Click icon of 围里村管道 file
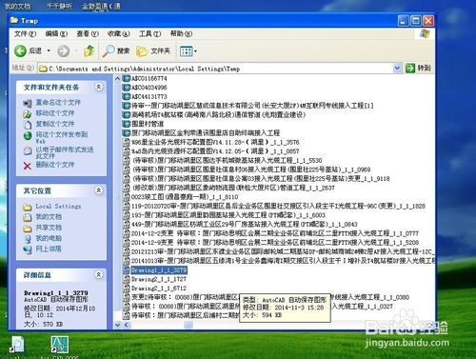This screenshot has width=476, height=359. click(x=127, y=124)
